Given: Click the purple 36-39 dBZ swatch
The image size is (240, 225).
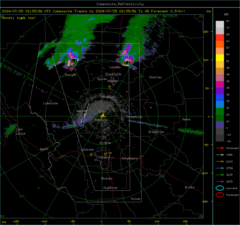Looking at the screenshot, I should 220,91.
